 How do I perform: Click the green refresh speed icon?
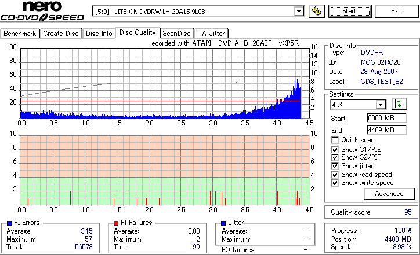[399, 104]
